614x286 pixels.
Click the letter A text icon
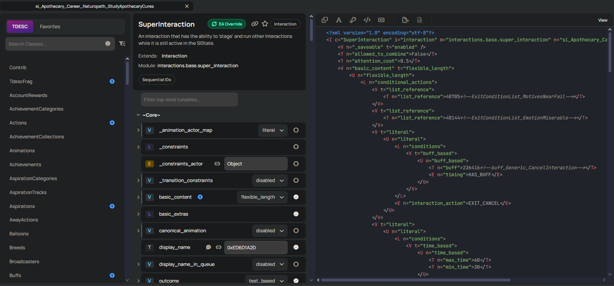339,20
